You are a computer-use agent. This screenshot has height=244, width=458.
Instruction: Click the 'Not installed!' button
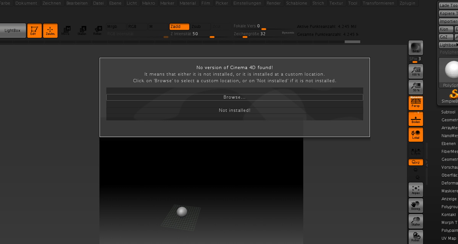234,110
